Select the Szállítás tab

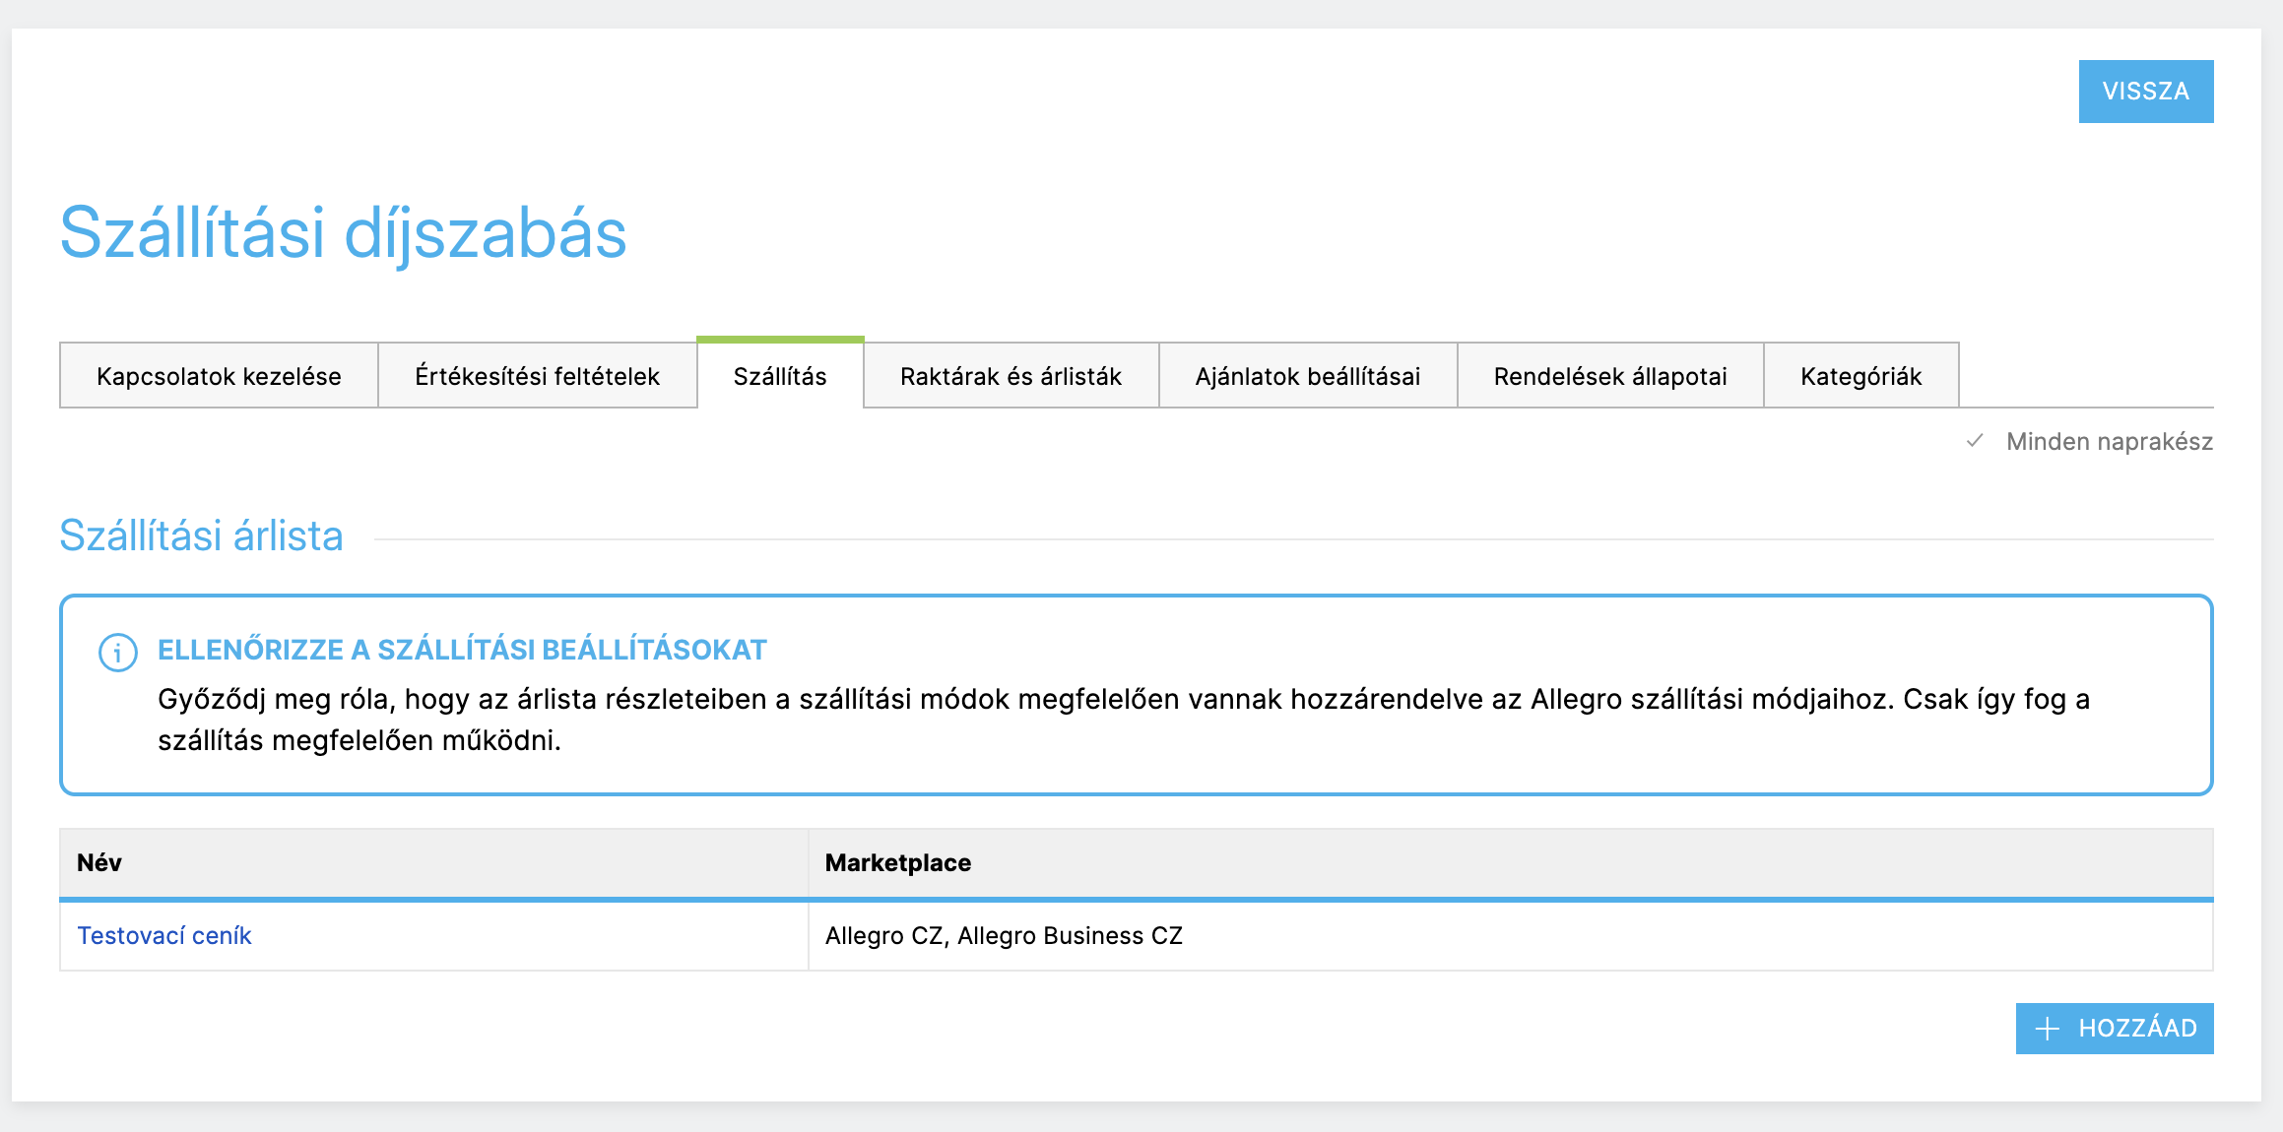coord(780,376)
